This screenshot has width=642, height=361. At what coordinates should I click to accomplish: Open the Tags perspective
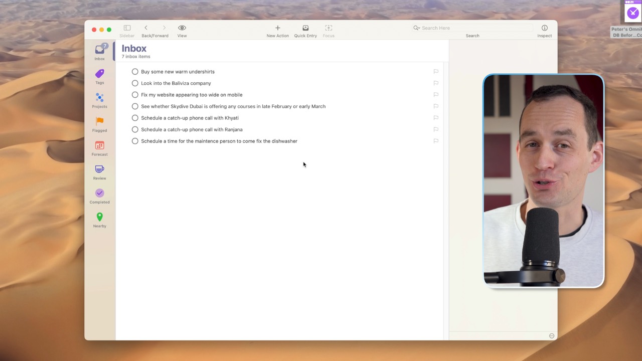coord(99,76)
